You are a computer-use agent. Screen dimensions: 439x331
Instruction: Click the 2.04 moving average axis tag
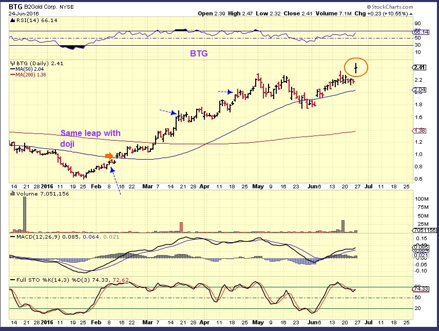(419, 90)
